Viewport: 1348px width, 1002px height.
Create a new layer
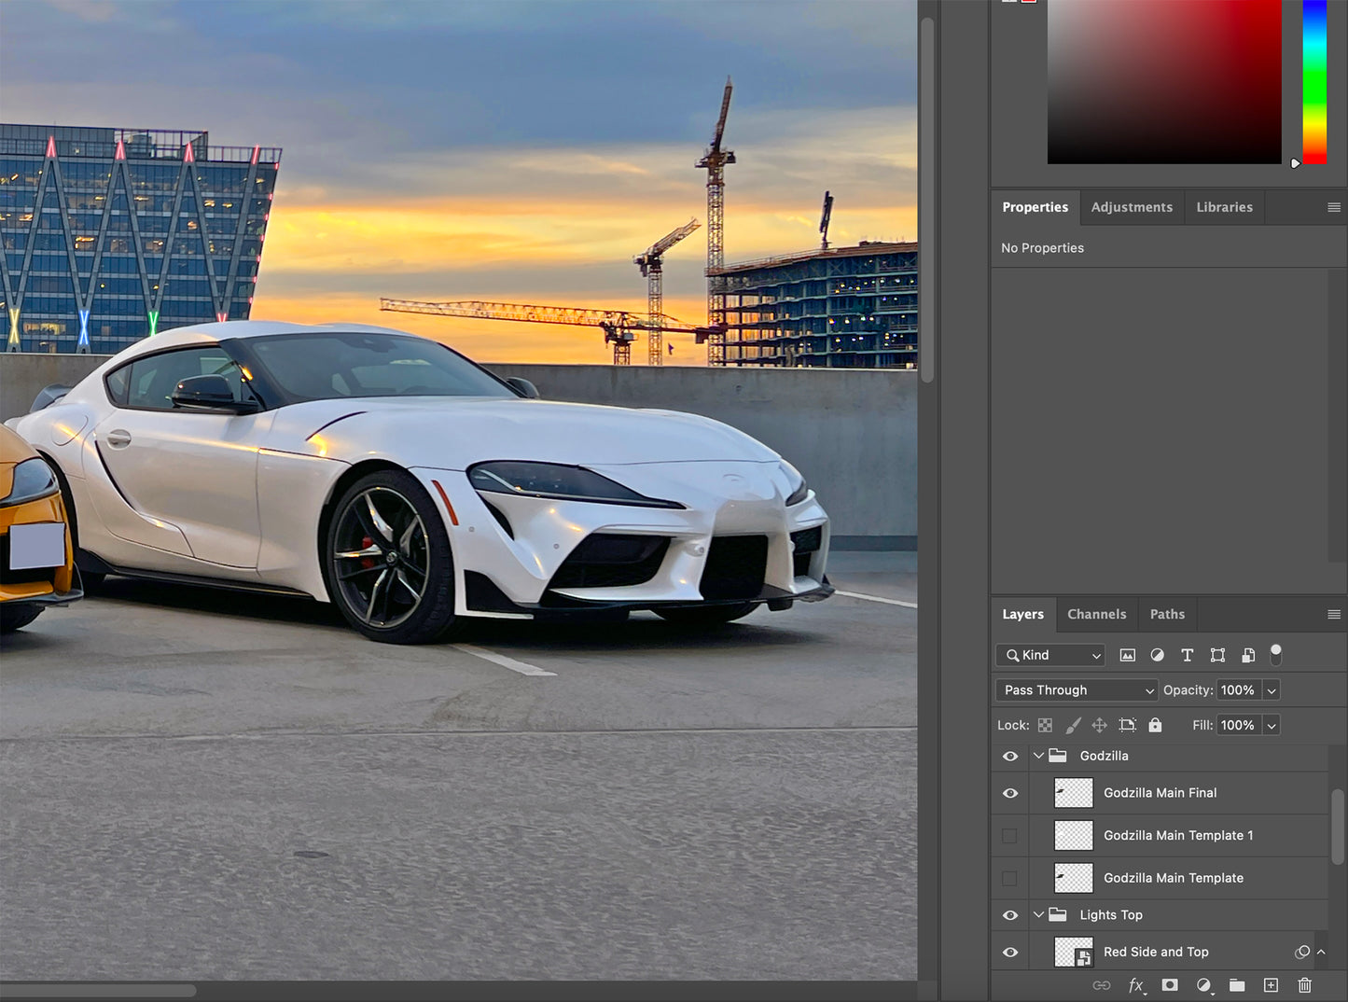coord(1271,985)
